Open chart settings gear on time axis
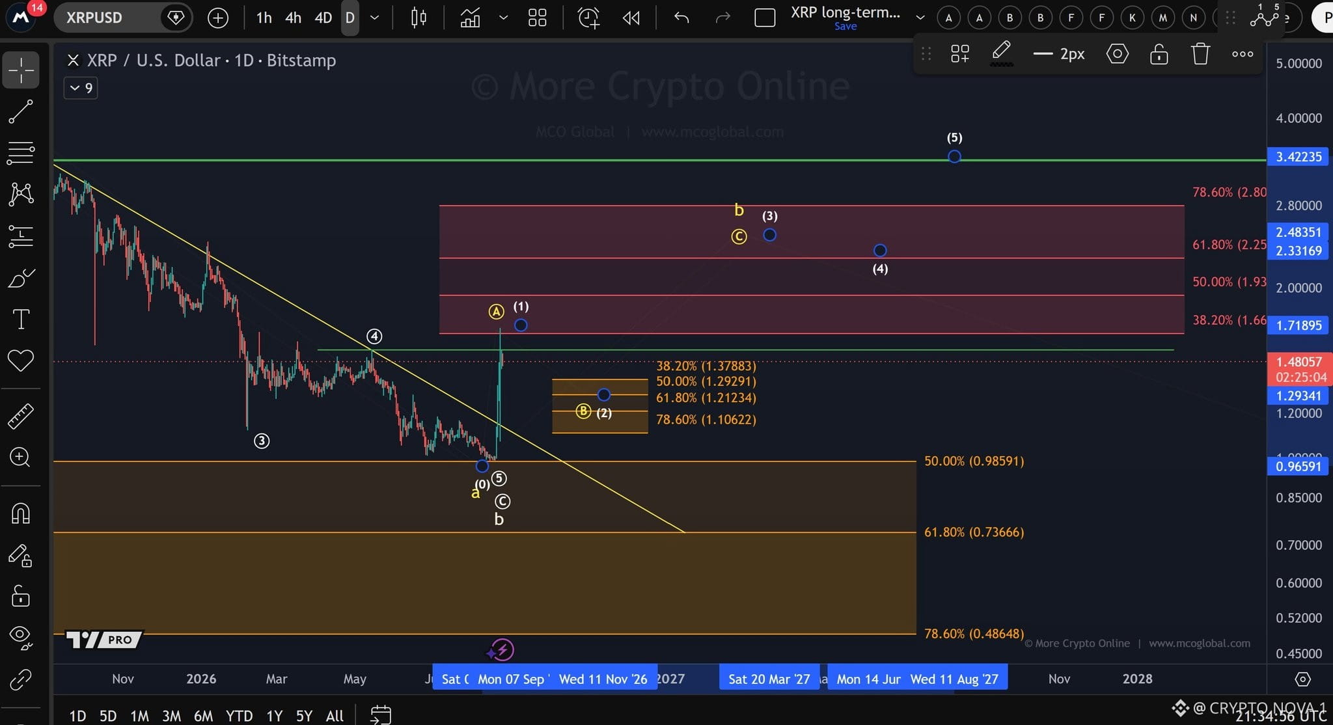Viewport: 1333px width, 725px height. click(x=1302, y=679)
